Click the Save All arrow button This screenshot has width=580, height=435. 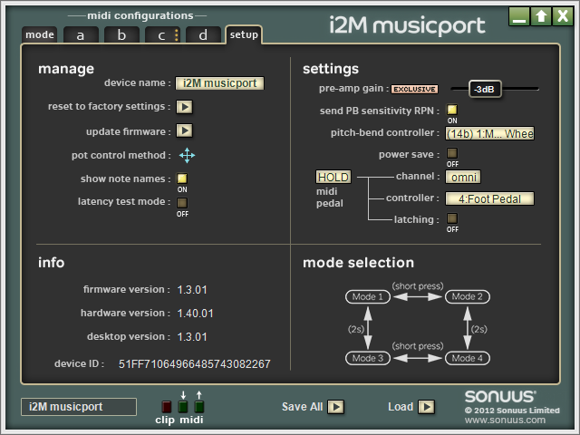point(336,407)
